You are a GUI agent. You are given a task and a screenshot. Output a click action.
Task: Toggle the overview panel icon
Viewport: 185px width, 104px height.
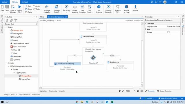[142, 91]
